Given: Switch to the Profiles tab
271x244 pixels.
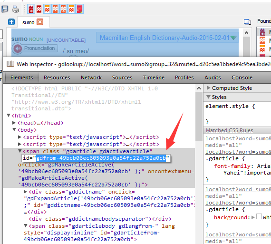Looking at the screenshot, I should tap(184, 78).
